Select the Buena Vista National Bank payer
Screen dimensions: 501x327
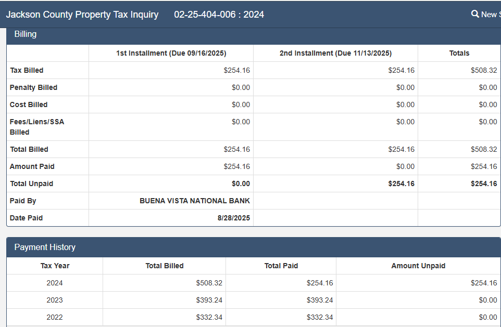click(x=194, y=201)
